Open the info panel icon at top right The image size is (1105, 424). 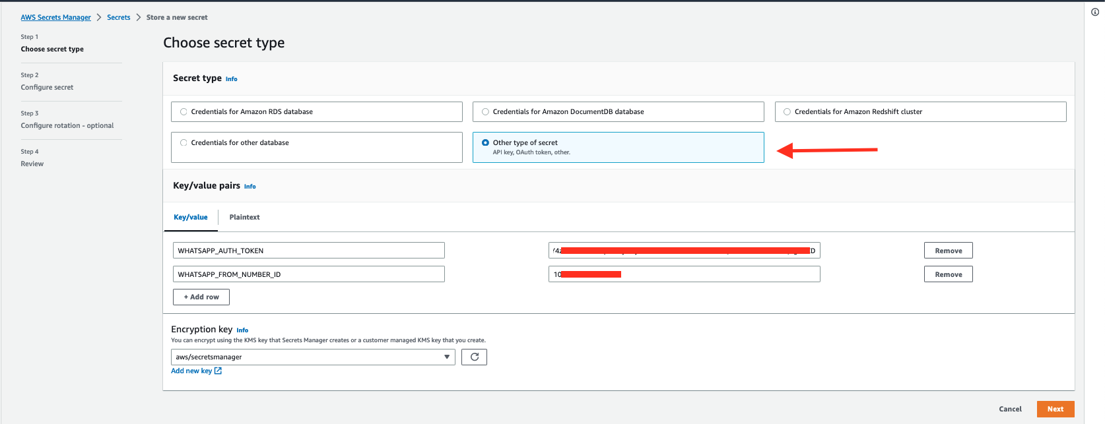click(1095, 12)
